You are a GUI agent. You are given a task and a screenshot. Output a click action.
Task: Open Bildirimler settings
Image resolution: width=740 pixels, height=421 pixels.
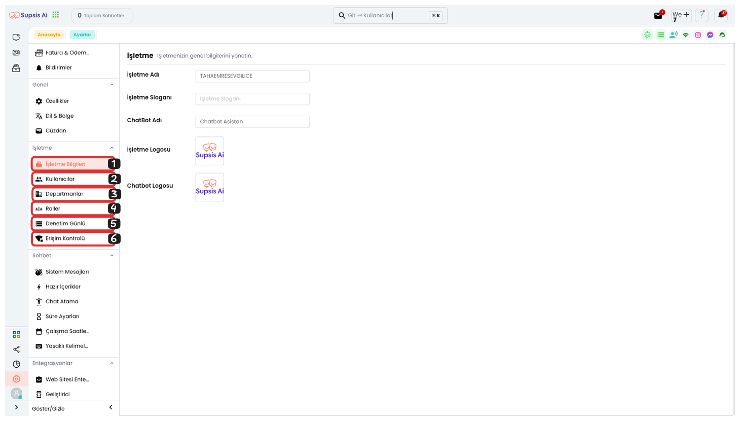73,67
